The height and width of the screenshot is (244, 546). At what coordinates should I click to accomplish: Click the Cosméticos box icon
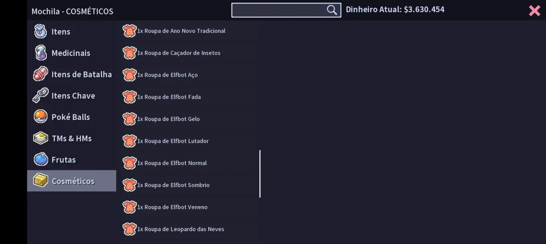(41, 180)
